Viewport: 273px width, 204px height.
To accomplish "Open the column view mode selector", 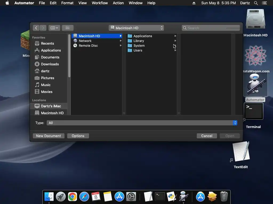I will coord(54,28).
